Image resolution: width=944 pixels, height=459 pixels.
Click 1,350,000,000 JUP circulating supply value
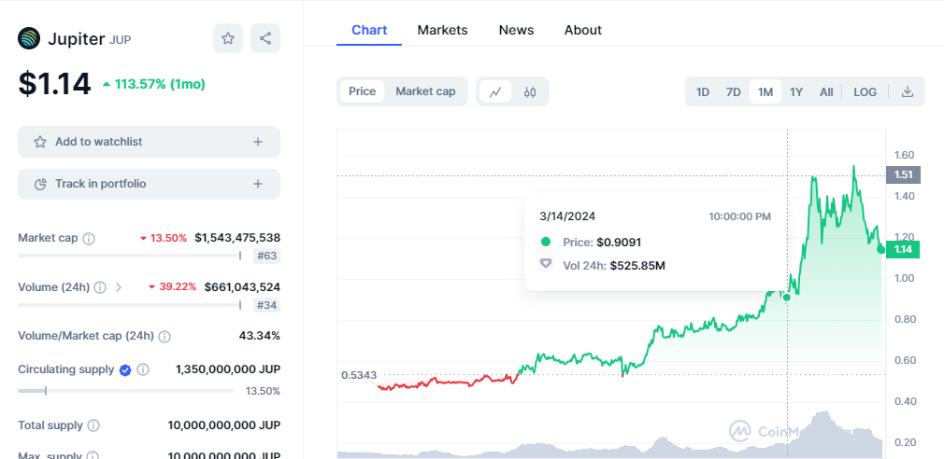coord(227,369)
